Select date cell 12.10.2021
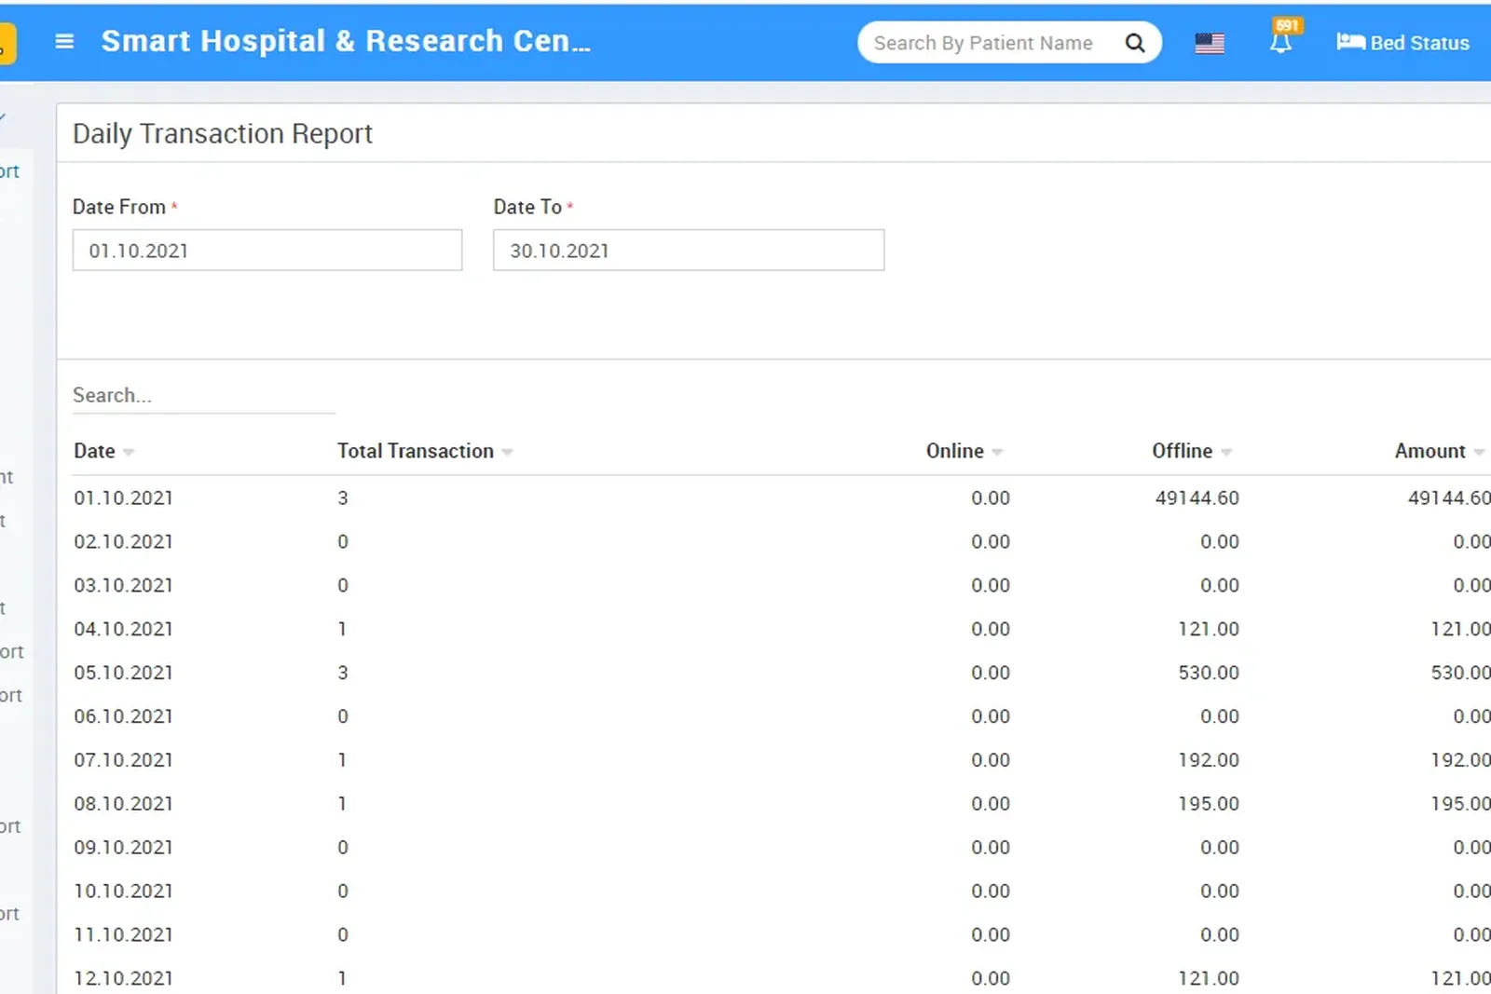Screen dimensions: 1491x994 123,979
